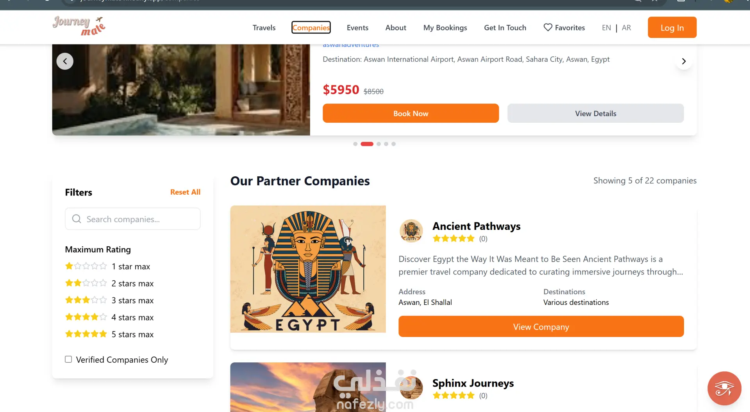Screen dimensions: 750x412
Task: Select the 1 star max rating filter
Action: point(107,266)
